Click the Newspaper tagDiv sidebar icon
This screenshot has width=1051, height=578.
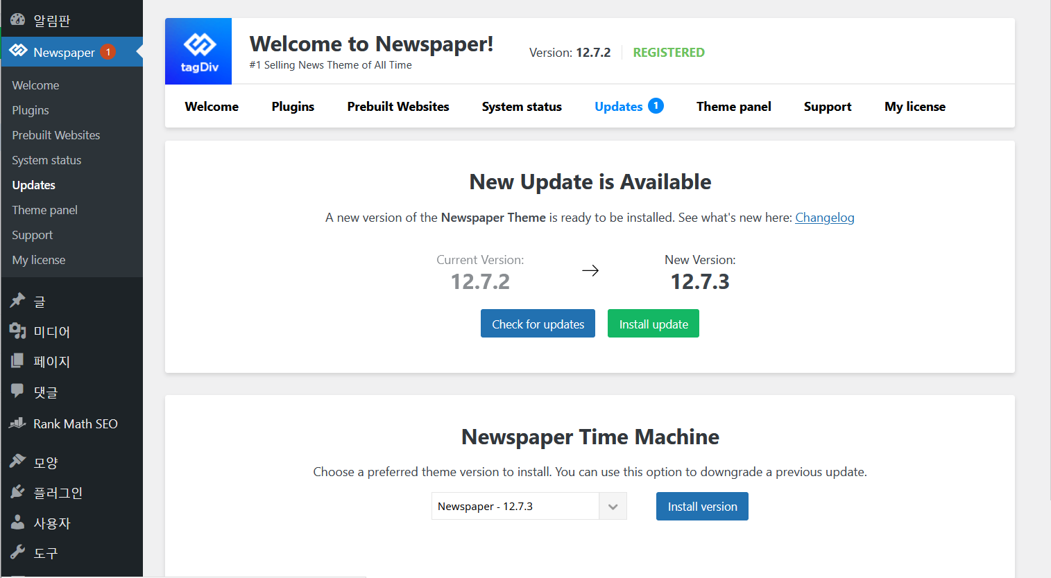[18, 51]
